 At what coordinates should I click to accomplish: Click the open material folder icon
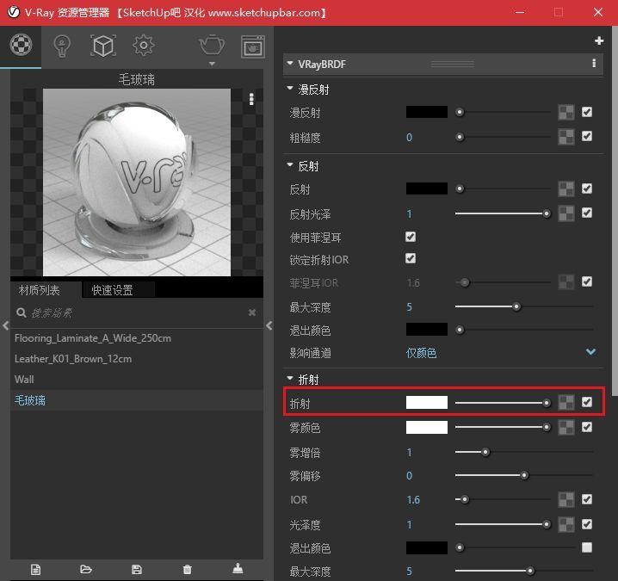coord(86,569)
